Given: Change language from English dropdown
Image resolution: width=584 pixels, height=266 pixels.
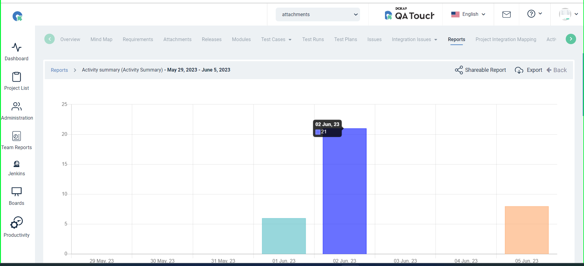Looking at the screenshot, I should [x=468, y=14].
